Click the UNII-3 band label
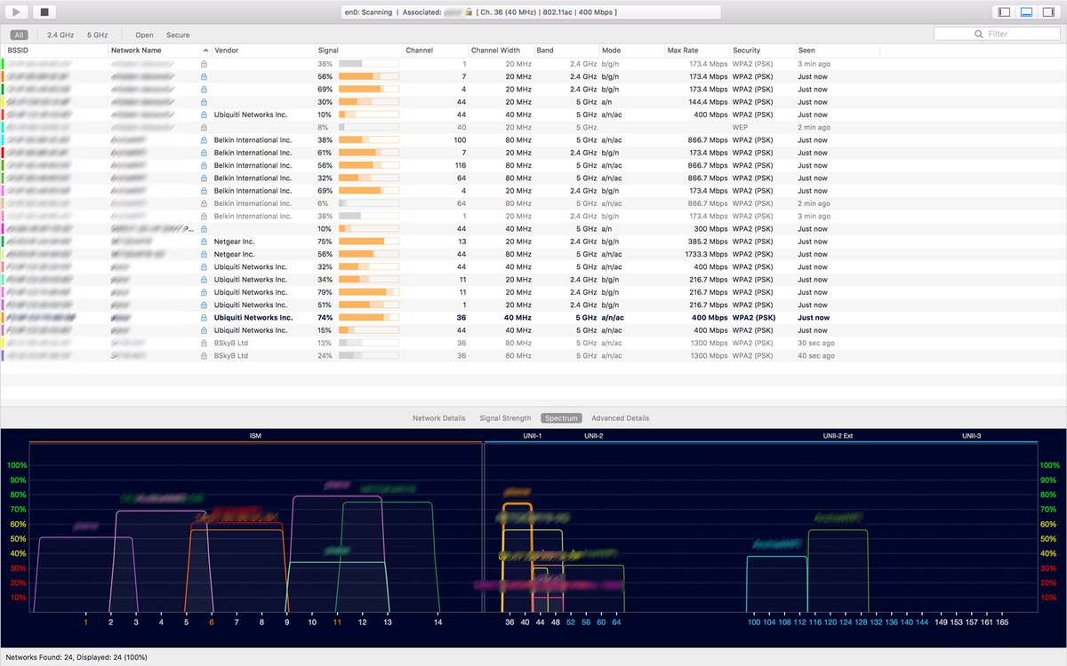Viewport: 1067px width, 666px height. 973,436
